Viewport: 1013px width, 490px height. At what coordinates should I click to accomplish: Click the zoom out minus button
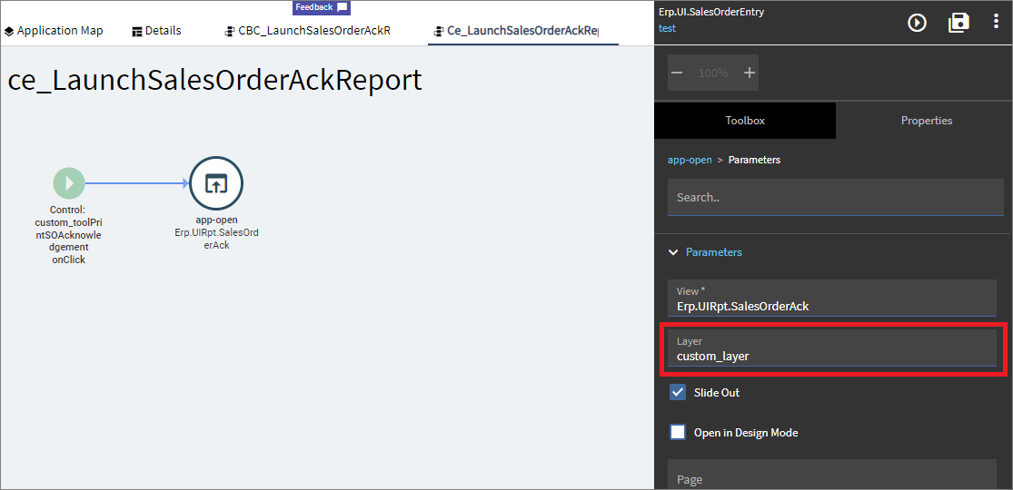(677, 73)
